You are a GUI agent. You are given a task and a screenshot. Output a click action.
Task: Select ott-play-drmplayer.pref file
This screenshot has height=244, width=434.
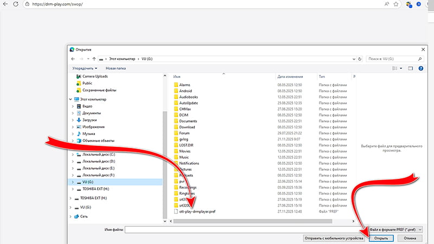pyautogui.click(x=197, y=212)
